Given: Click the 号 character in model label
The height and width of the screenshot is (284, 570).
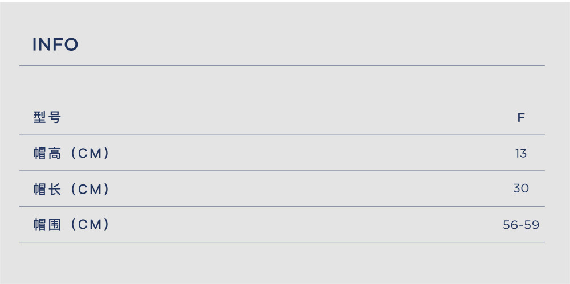Looking at the screenshot, I should pyautogui.click(x=55, y=117).
